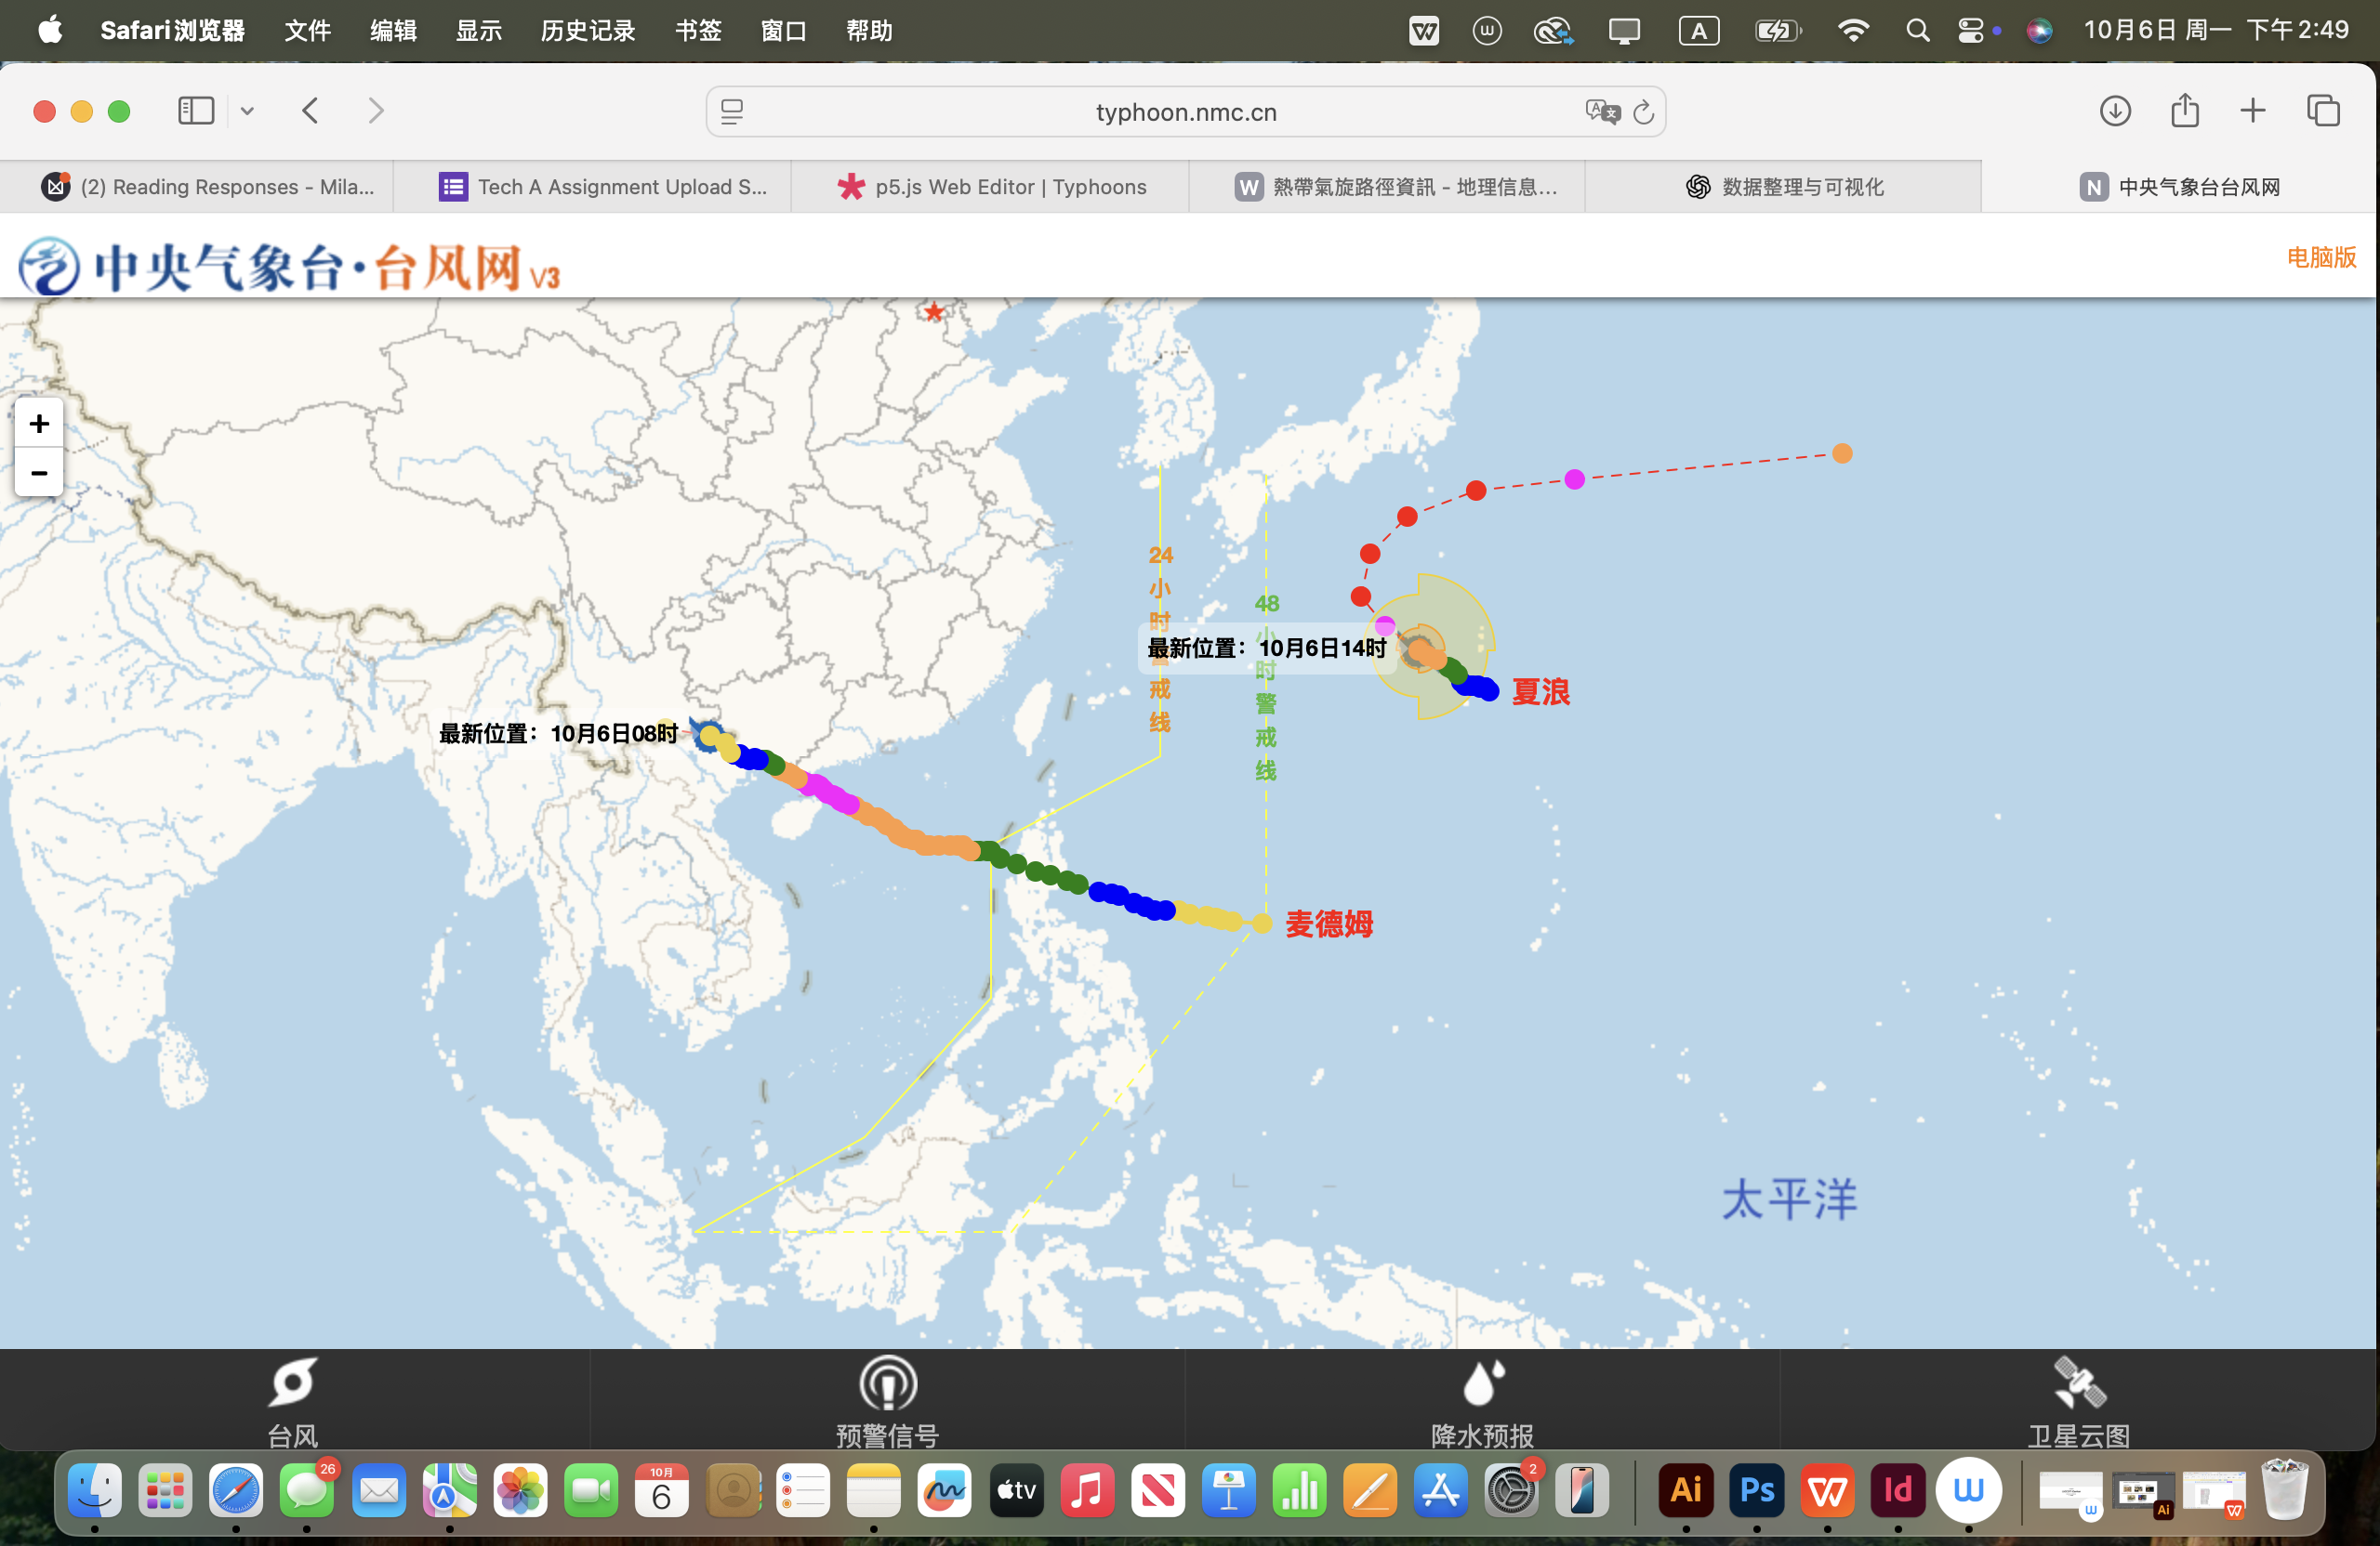This screenshot has width=2380, height=1546.
Task: Open the 卫星云图 satellite imagery icon
Action: pos(2078,1384)
